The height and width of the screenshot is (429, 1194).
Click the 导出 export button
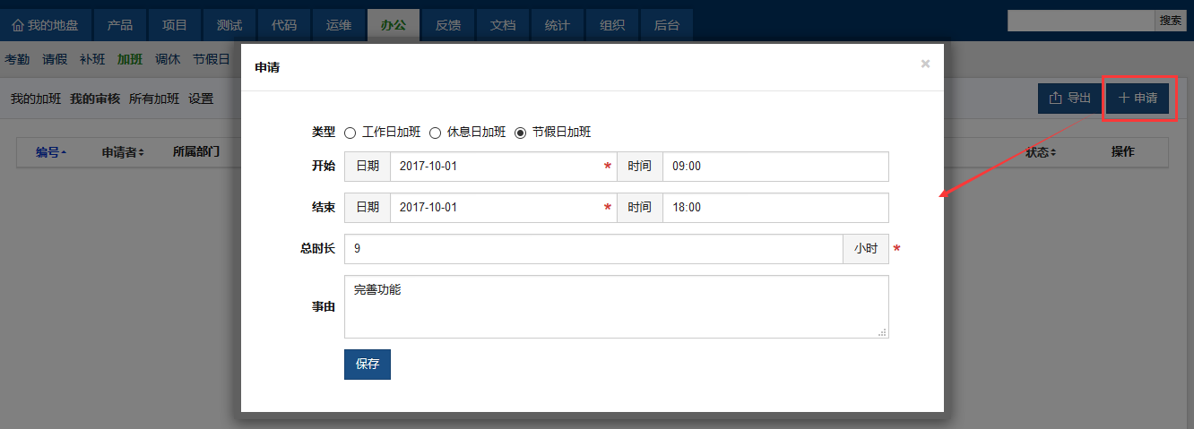pyautogui.click(x=1069, y=99)
